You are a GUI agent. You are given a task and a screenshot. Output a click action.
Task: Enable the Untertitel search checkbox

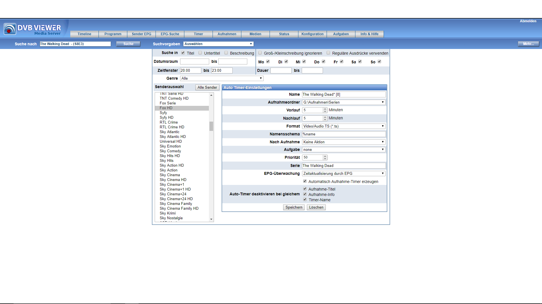(200, 53)
